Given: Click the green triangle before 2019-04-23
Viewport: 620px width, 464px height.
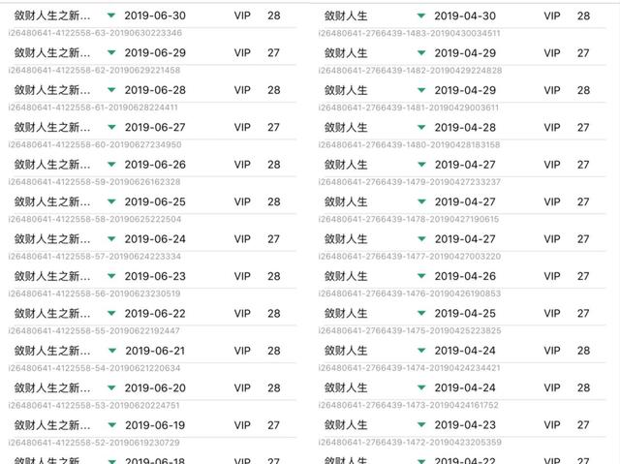Looking at the screenshot, I should [420, 425].
